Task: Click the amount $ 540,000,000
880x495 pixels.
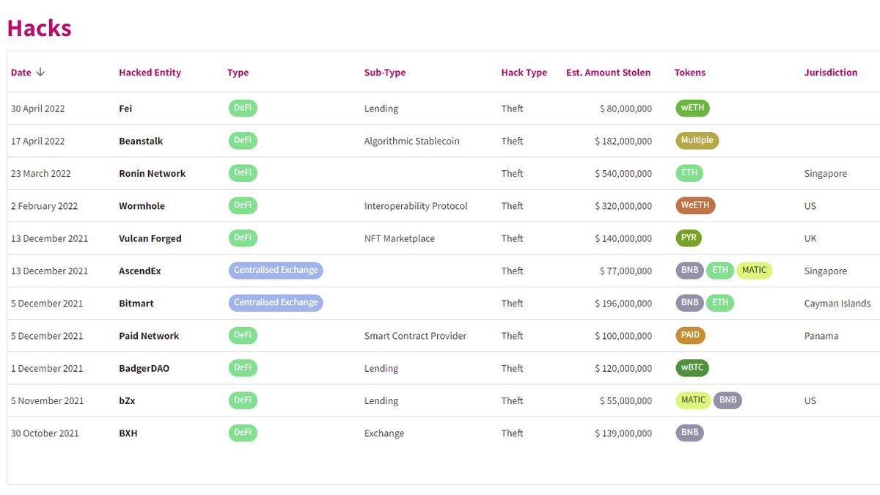Action: point(623,174)
